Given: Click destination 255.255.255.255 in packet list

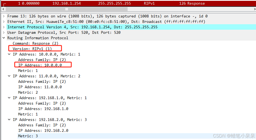Looking at the screenshot, I should tap(115, 4).
